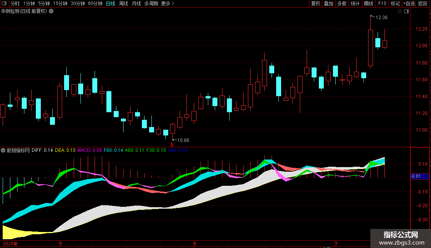The height and width of the screenshot is (248, 431).
Task: Open F10 company information
Action: pos(382,3)
